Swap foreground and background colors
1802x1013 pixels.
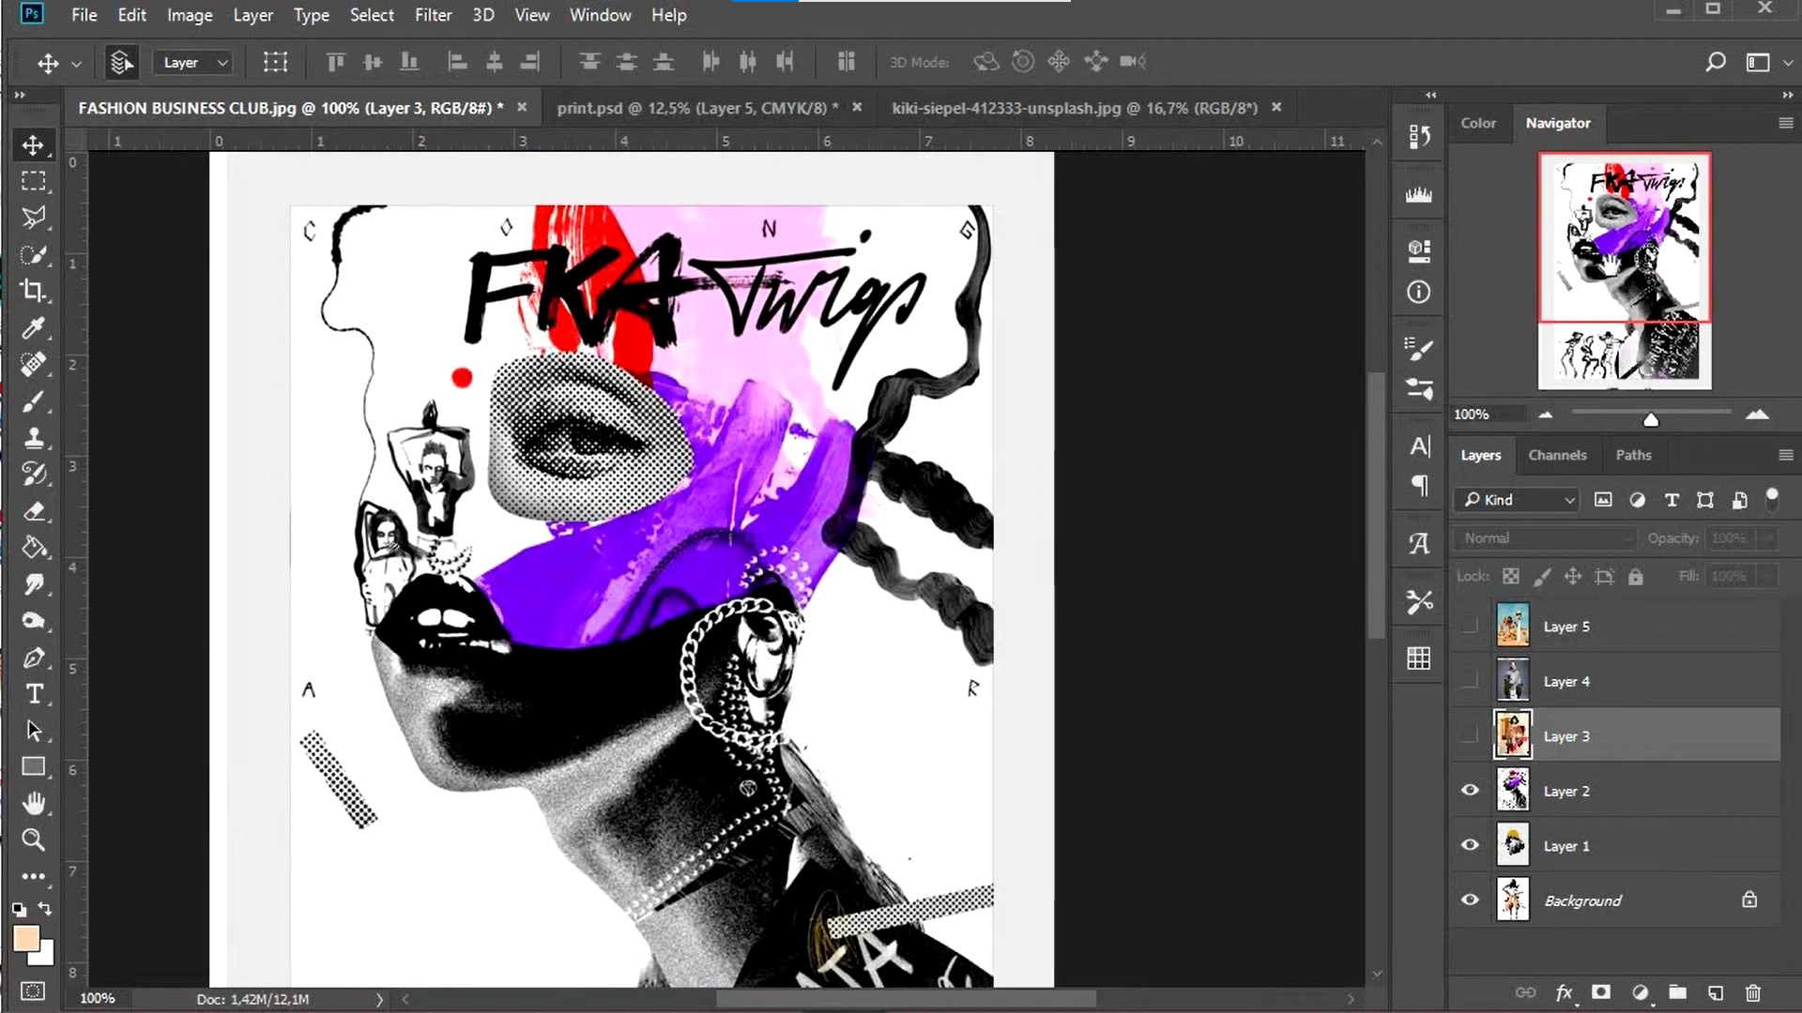coord(45,909)
